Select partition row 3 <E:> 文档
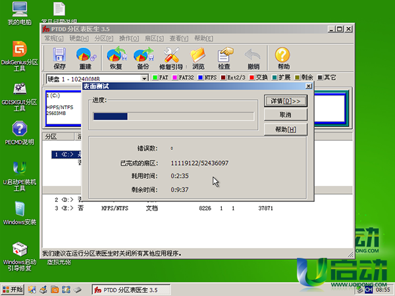395x296 pixels. 164,208
